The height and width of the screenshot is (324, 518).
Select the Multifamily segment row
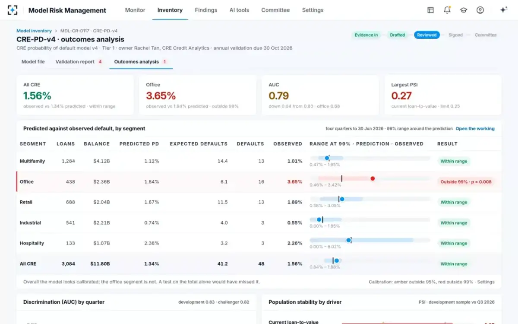259,161
